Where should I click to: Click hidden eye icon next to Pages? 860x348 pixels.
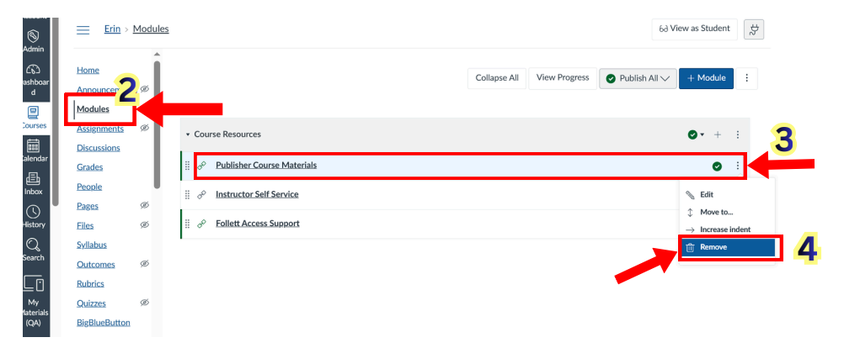tap(144, 205)
